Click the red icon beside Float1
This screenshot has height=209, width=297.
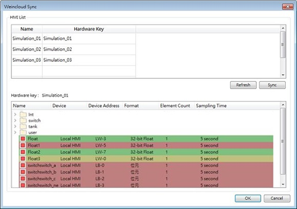pos(23,146)
